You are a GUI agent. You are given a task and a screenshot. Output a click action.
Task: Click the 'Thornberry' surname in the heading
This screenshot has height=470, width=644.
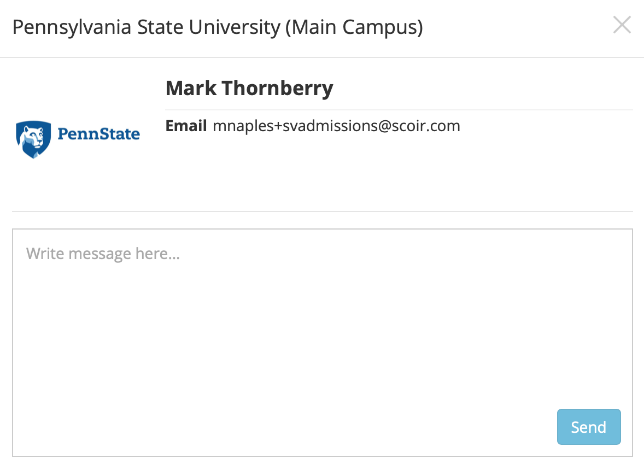pyautogui.click(x=278, y=89)
